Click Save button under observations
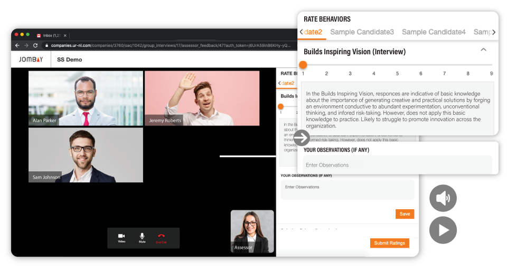 tap(405, 214)
